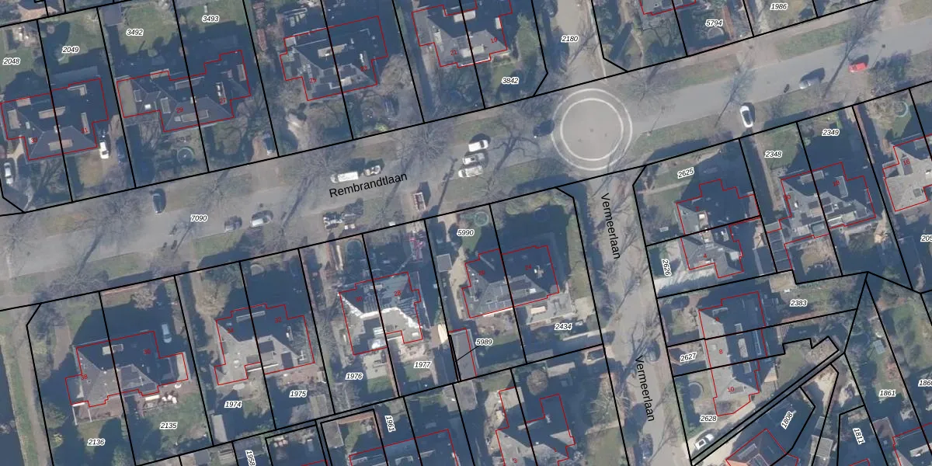Select parcel 3492 label
Image resolution: width=932 pixels, height=466 pixels.
(134, 33)
